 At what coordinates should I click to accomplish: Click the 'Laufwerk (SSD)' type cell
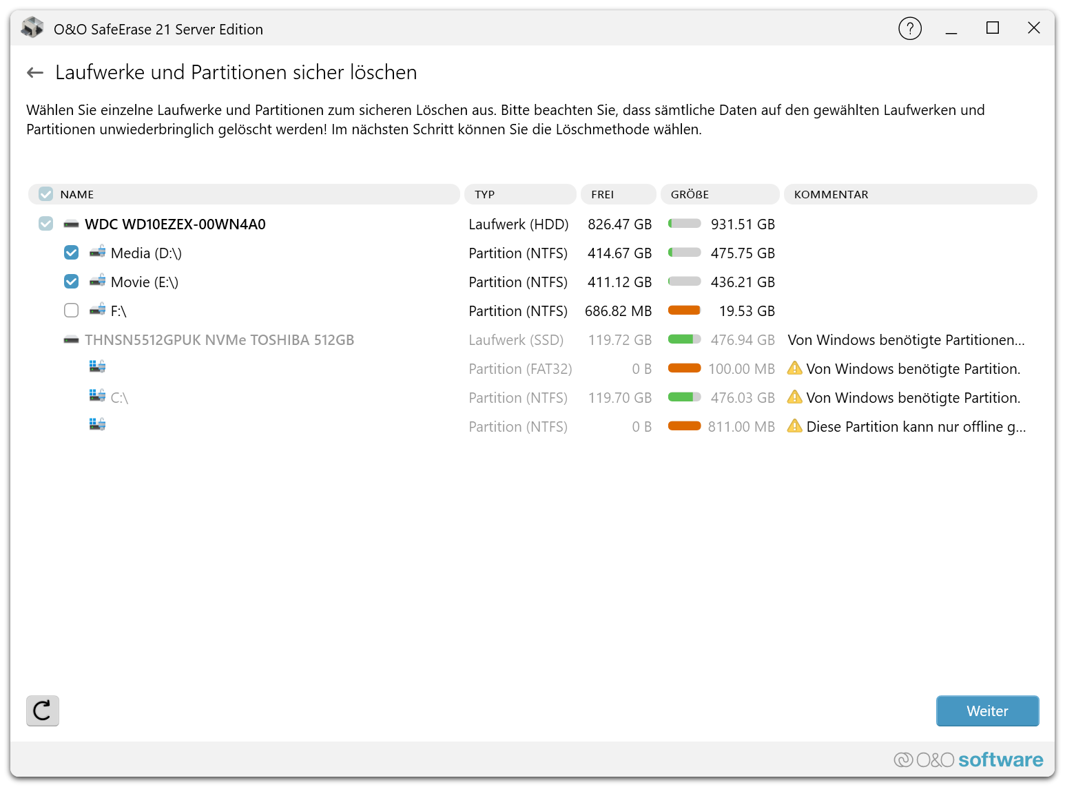(x=516, y=340)
